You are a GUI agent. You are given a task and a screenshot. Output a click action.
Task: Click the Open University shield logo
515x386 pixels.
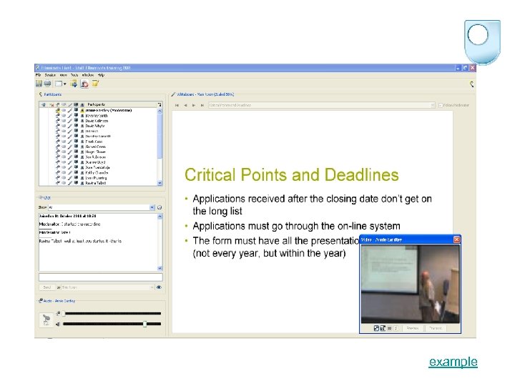tap(482, 42)
